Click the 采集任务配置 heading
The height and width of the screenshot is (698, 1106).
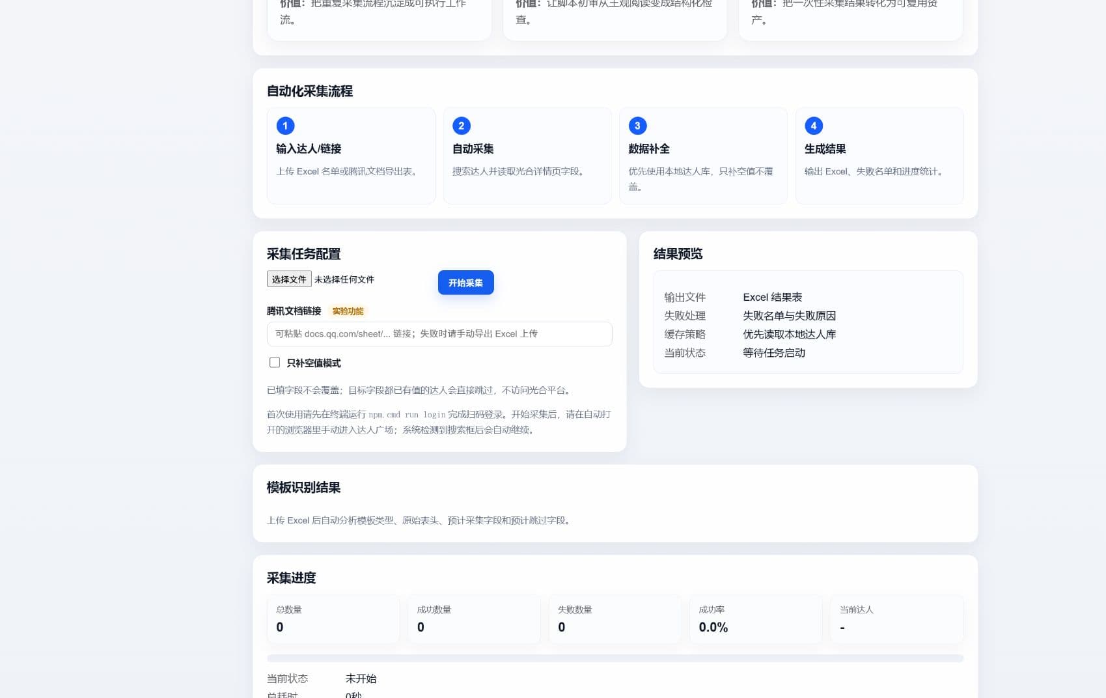coord(304,254)
